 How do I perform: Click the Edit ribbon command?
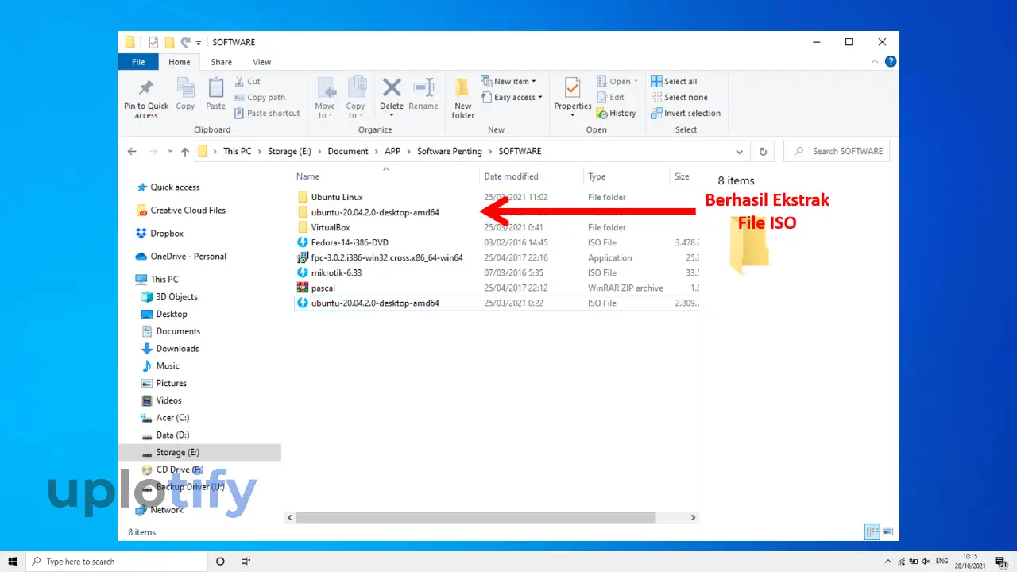pyautogui.click(x=610, y=97)
